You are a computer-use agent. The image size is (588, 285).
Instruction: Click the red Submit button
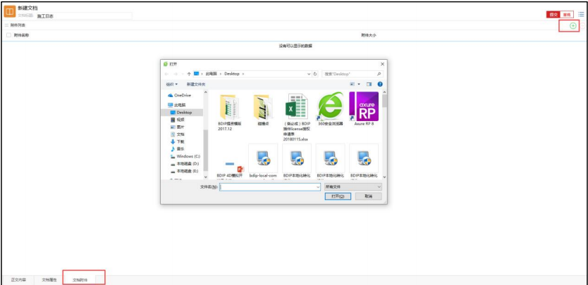point(553,15)
